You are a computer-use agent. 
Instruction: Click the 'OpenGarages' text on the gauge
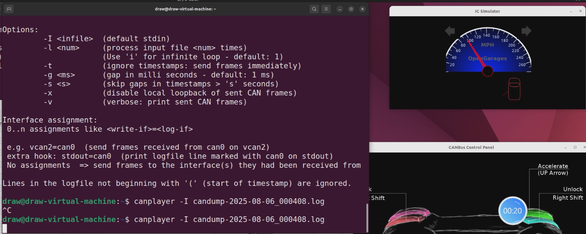[x=487, y=58]
